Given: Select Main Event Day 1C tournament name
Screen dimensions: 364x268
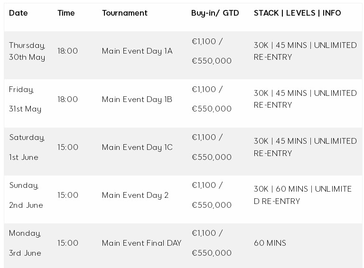Looking at the screenshot, I should click(x=137, y=147).
